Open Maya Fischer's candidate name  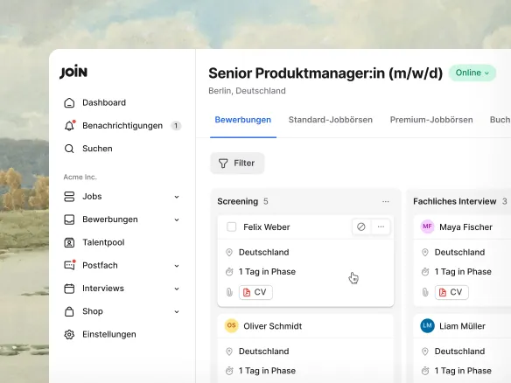465,227
